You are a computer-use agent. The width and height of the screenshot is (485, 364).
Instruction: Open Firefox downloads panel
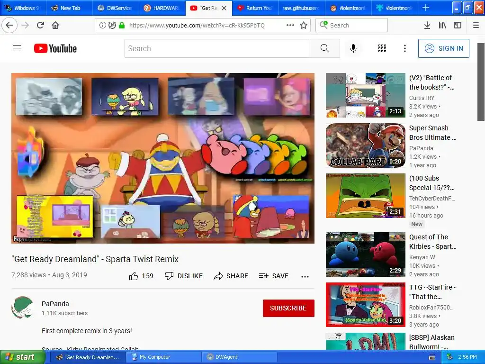427,25
